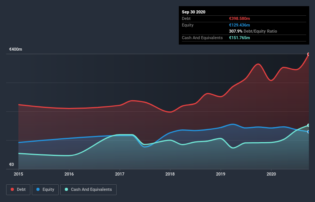The image size is (315, 202).
Task: Click the €0 y-axis label
Action: click(x=12, y=164)
